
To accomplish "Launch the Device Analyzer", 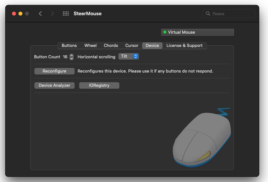I will 55,85.
